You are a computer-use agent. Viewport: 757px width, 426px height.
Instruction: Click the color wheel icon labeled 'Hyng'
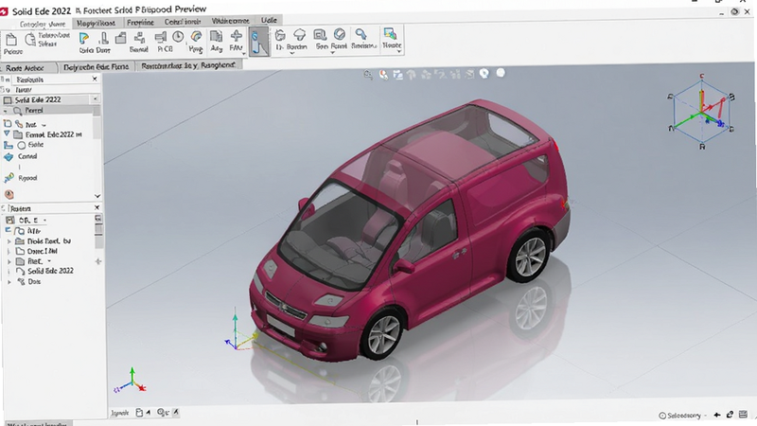coord(196,37)
